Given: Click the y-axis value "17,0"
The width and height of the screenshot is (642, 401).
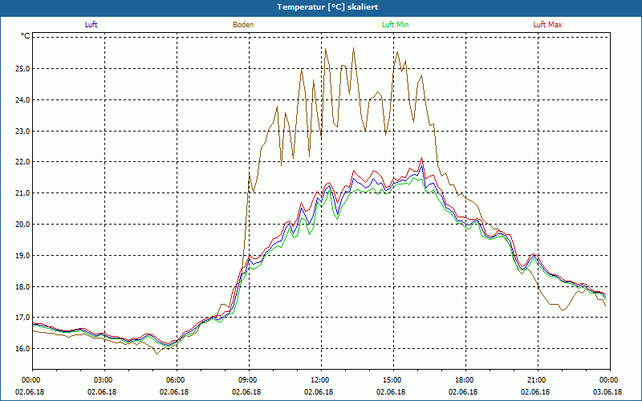Looking at the screenshot, I should 23,318.
